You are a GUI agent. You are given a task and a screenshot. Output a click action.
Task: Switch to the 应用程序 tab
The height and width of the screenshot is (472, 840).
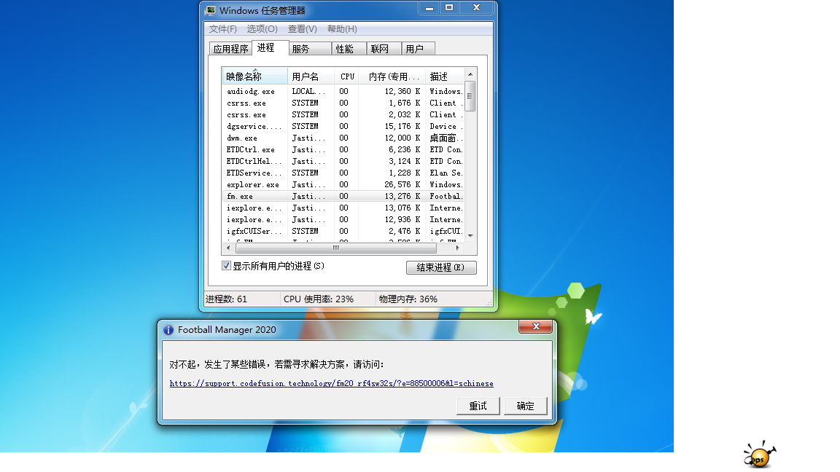(230, 49)
